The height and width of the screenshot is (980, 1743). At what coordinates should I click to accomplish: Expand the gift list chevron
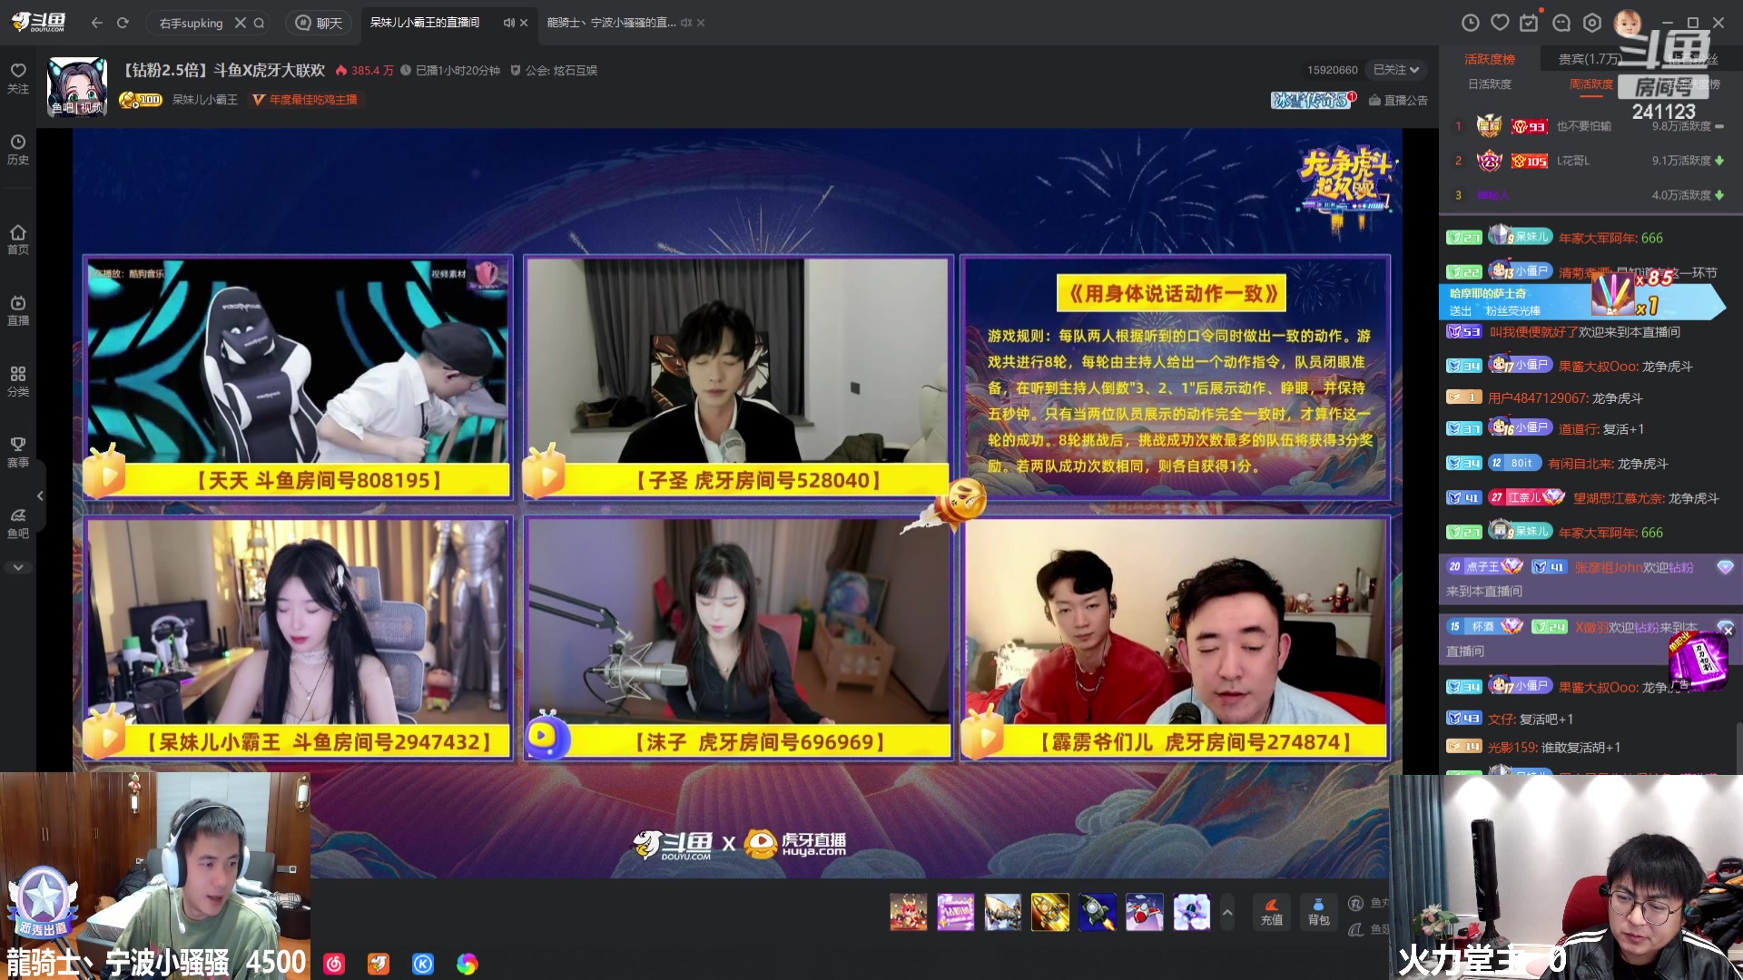[x=1227, y=912]
